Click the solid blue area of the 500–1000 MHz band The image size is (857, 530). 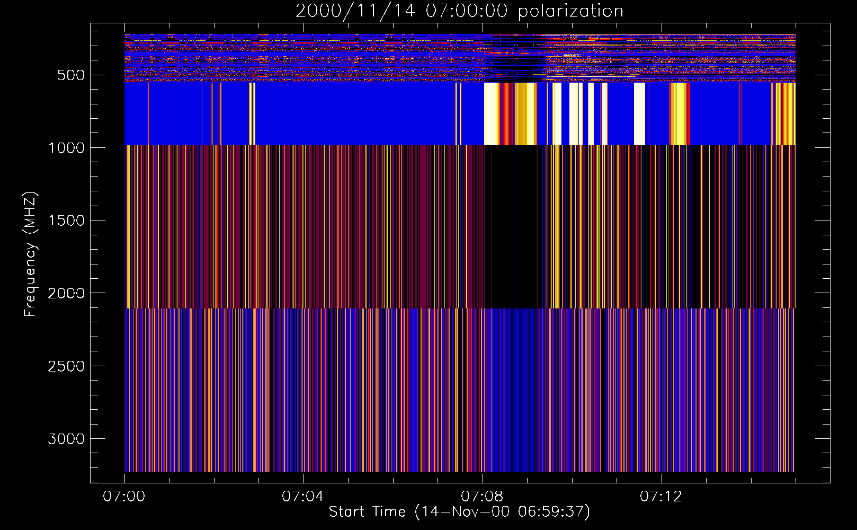tap(355, 114)
